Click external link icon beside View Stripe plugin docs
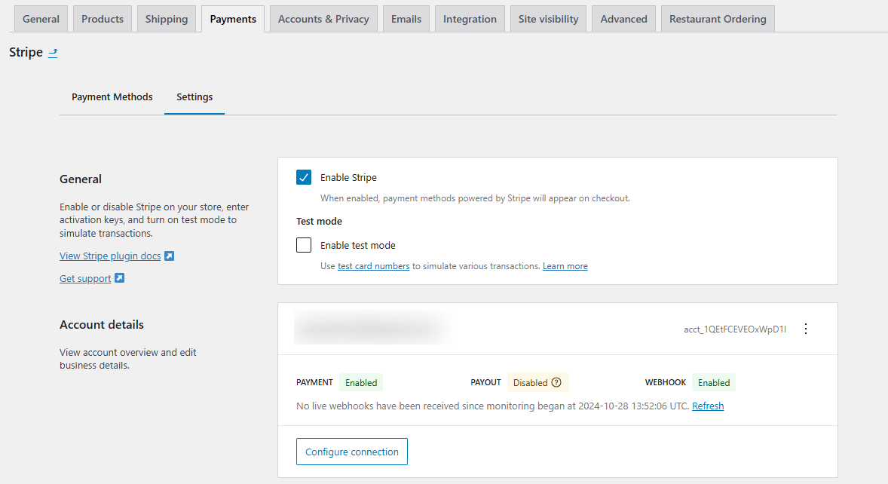This screenshot has height=484, width=888. [170, 256]
